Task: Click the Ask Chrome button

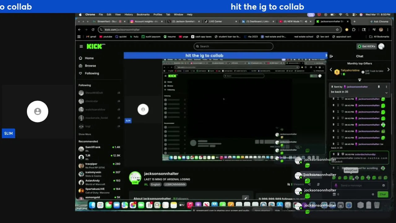Action: [379, 22]
